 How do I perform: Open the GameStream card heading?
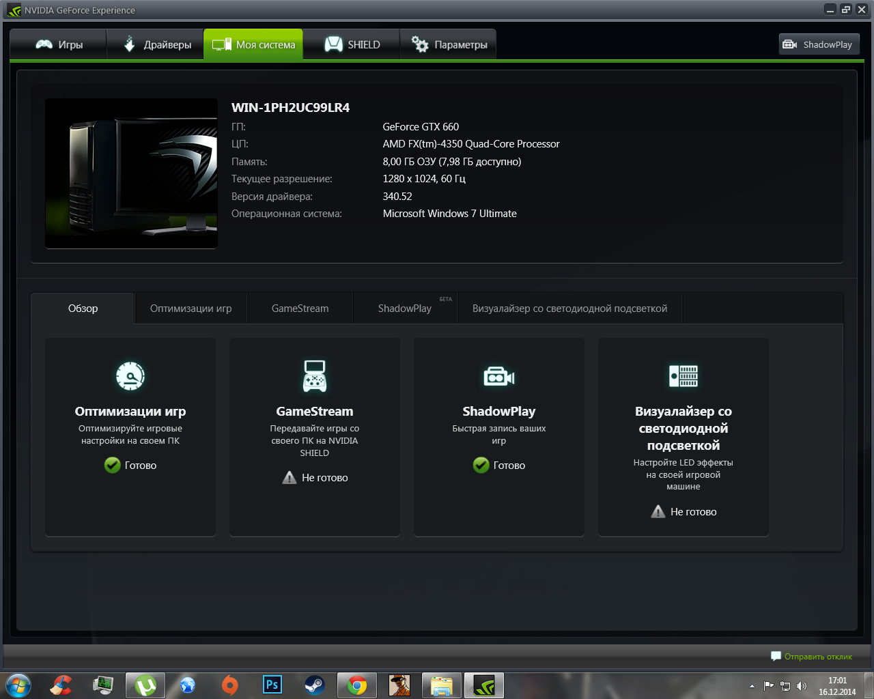coord(315,411)
